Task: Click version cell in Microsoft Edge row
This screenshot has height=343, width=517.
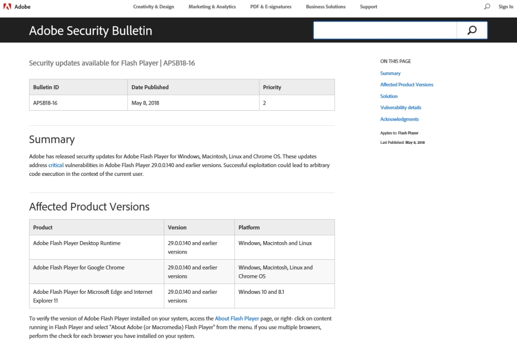Action: (199, 296)
